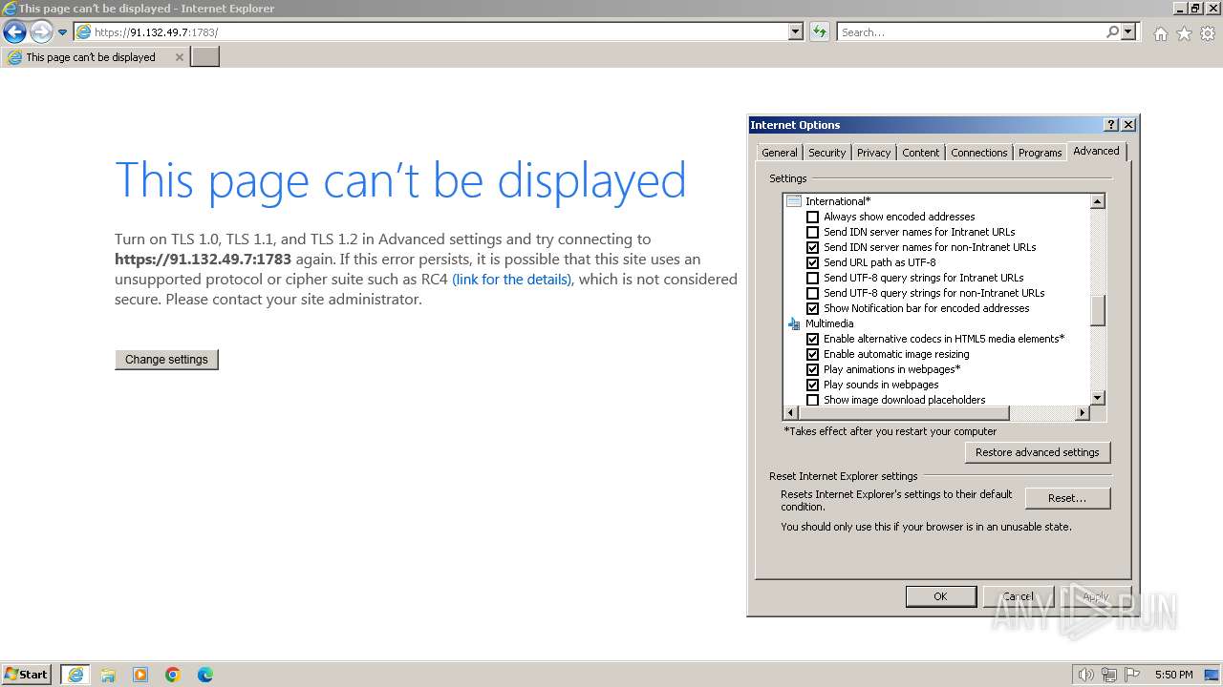Switch to the Privacy tab
The height and width of the screenshot is (687, 1223).
pyautogui.click(x=873, y=153)
